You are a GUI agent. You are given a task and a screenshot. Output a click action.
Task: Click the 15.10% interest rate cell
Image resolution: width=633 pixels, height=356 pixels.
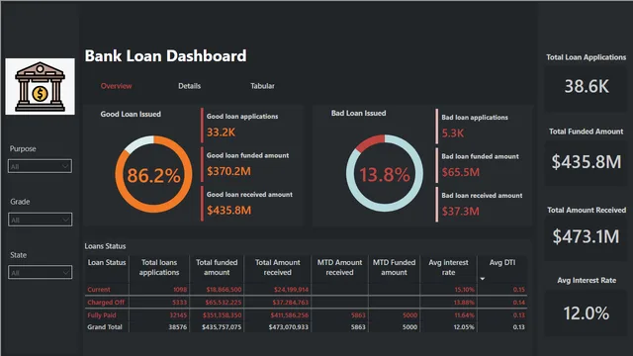coord(465,290)
